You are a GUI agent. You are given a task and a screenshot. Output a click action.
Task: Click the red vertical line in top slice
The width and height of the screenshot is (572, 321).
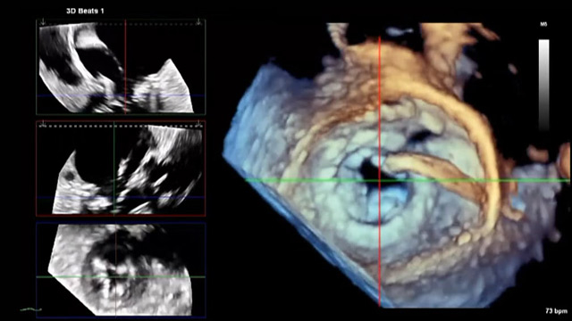(125, 67)
